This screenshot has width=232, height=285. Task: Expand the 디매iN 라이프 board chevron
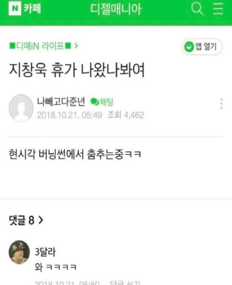[x=76, y=45]
